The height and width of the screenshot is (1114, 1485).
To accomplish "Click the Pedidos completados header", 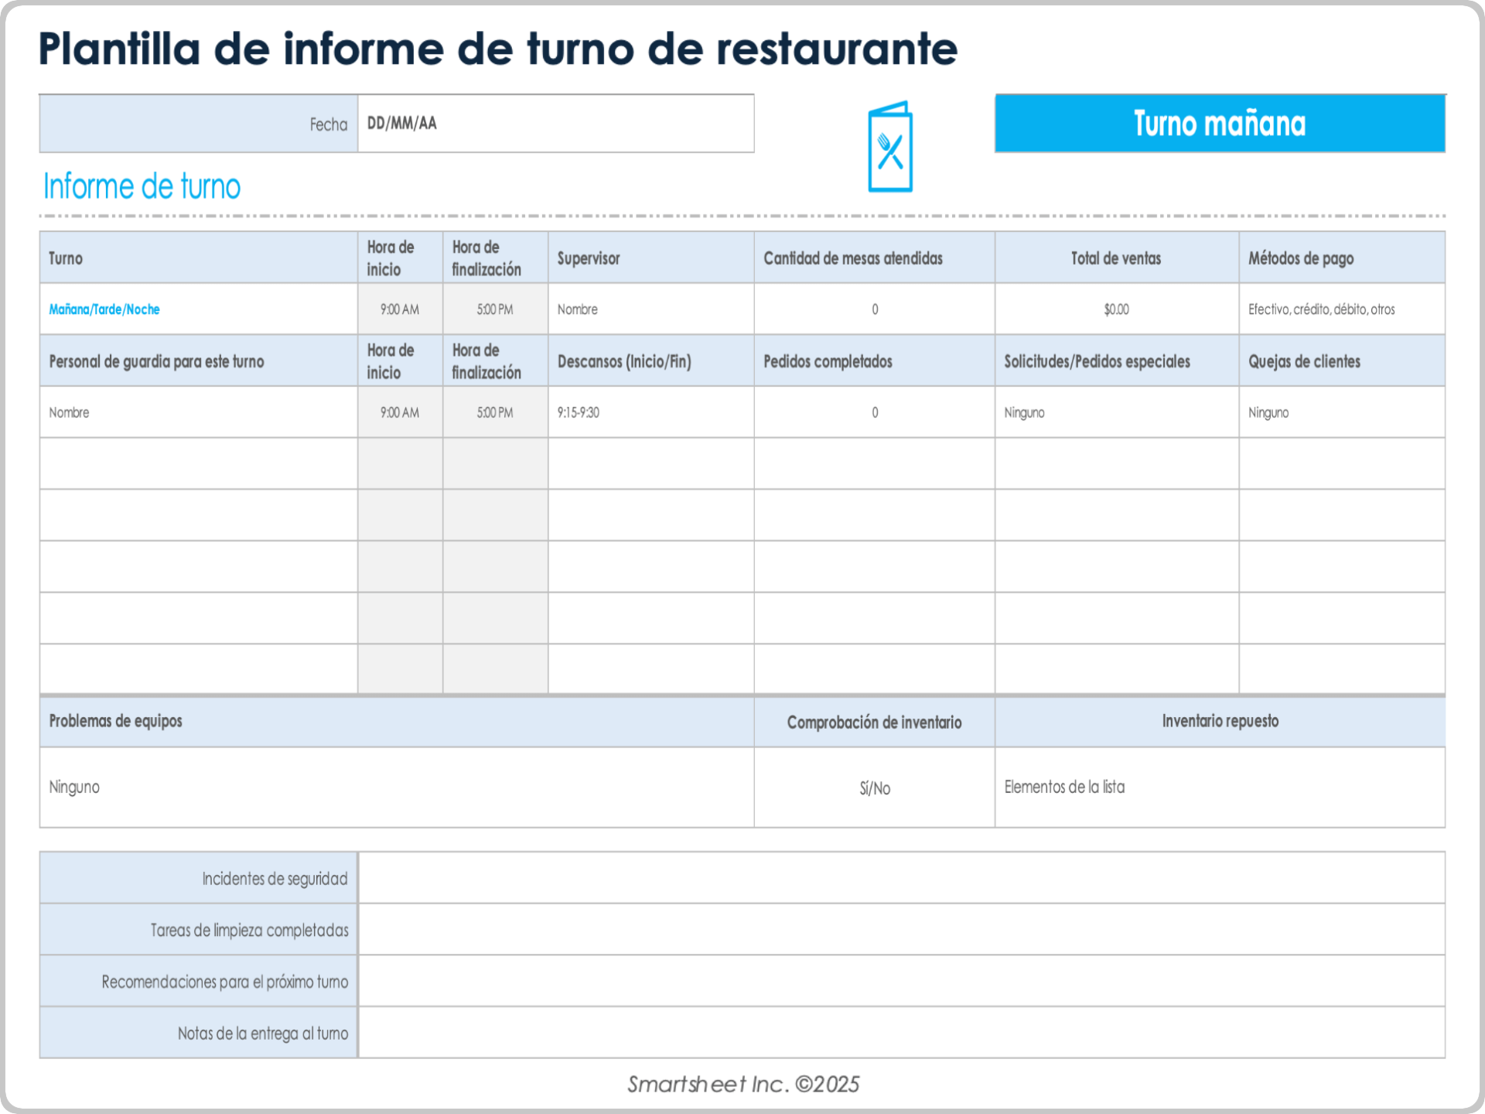I will click(x=875, y=361).
